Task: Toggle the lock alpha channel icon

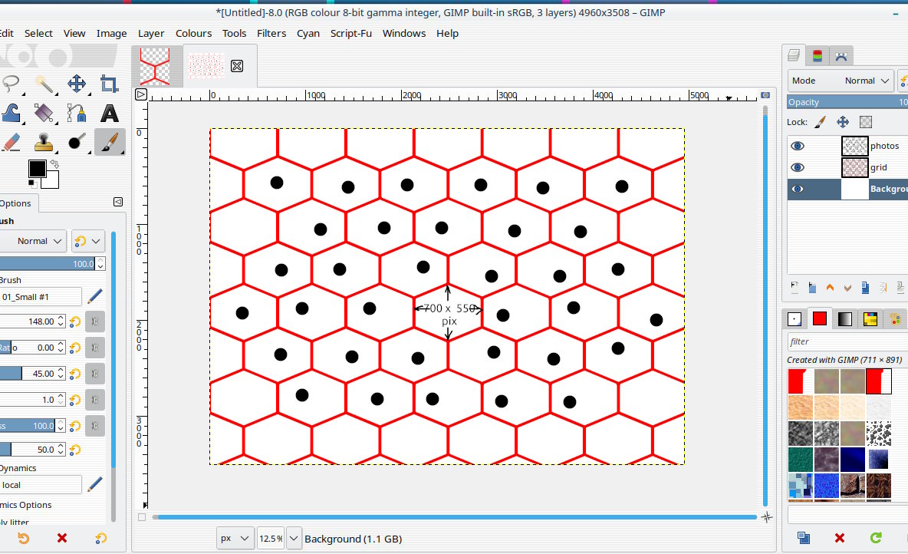Action: click(866, 122)
